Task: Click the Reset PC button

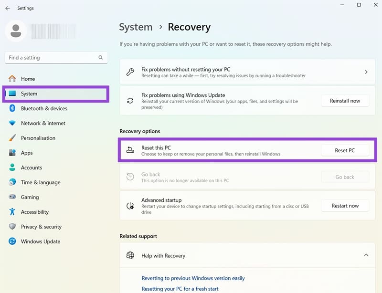Action: coord(345,150)
